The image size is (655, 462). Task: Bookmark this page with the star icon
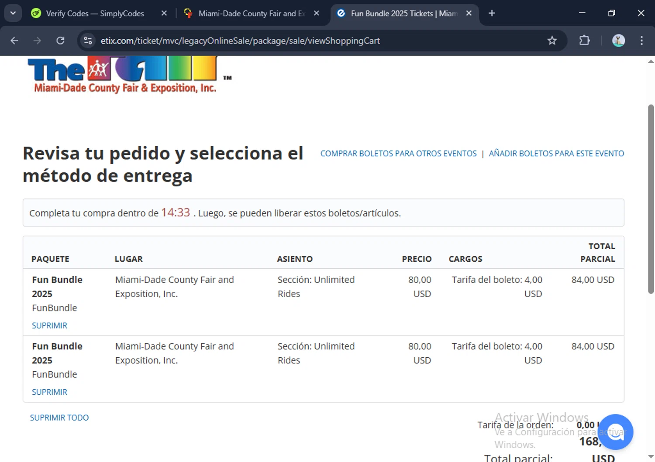[x=552, y=41]
